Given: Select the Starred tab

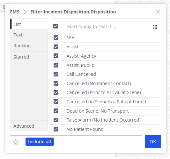Looking at the screenshot, I should (29, 57).
